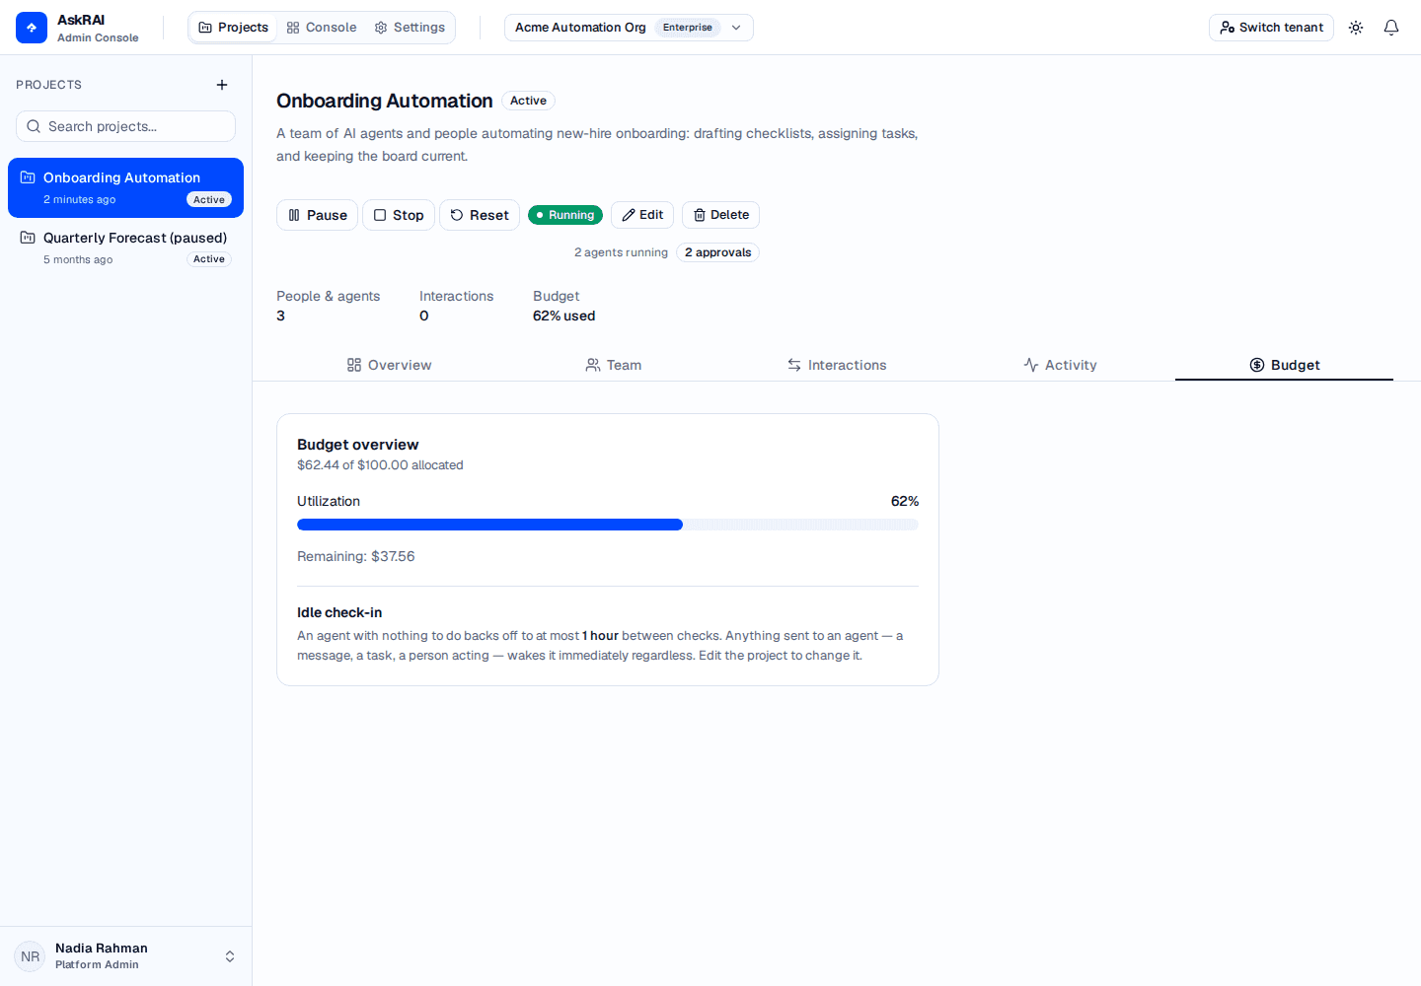Click '$62.44 of $100.00 allocated' text
1421x986 pixels.
[x=380, y=465]
